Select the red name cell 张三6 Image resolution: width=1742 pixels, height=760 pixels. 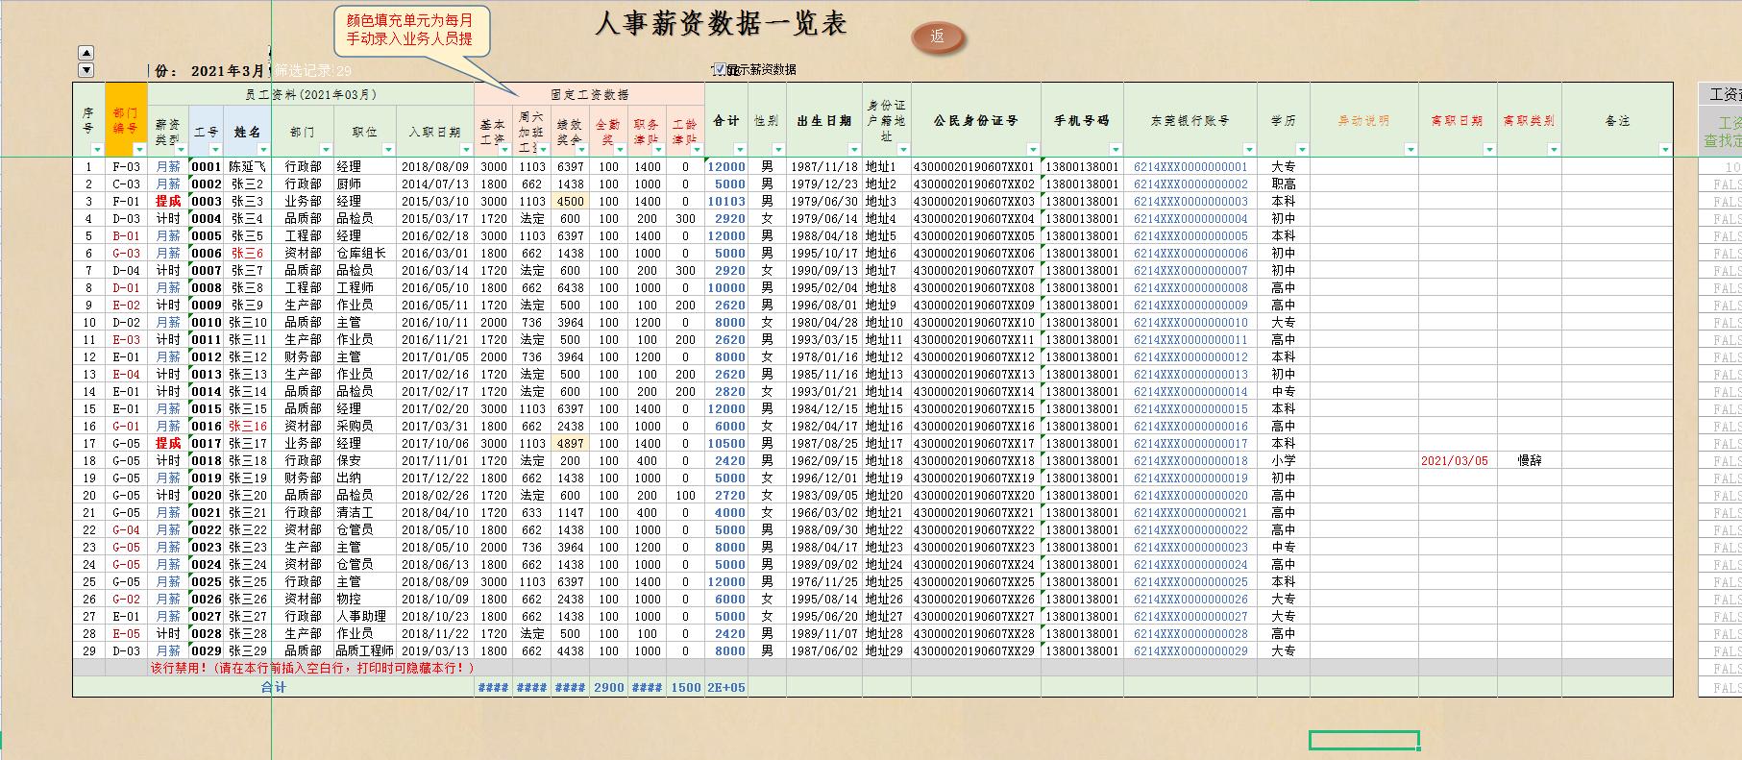pos(248,254)
